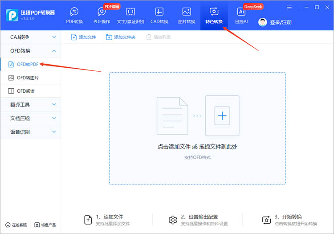Click the blue plus add-file icon
Viewport: 334px width, 234px height.
pos(222,116)
